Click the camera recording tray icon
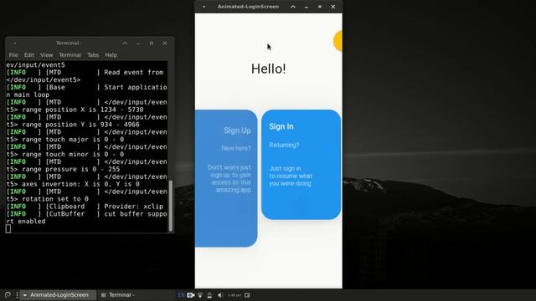 coord(191,295)
